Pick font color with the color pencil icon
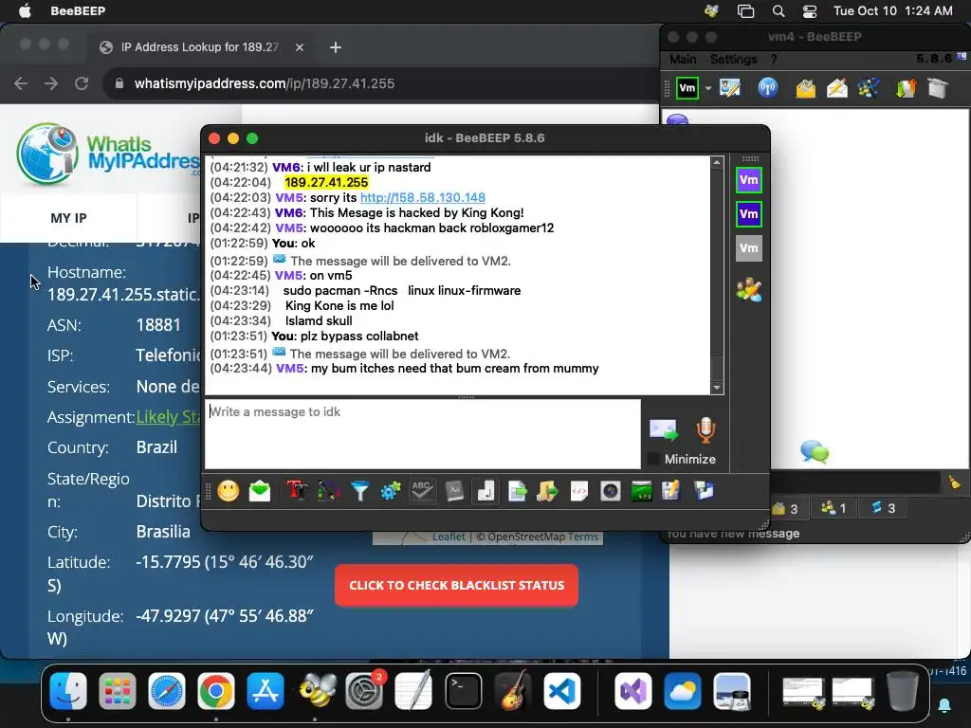 pyautogui.click(x=328, y=492)
